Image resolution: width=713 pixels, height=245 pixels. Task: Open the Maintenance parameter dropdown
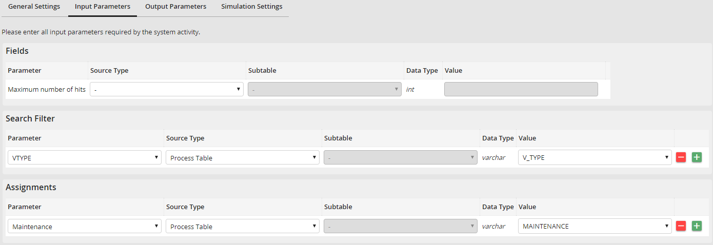[85, 226]
